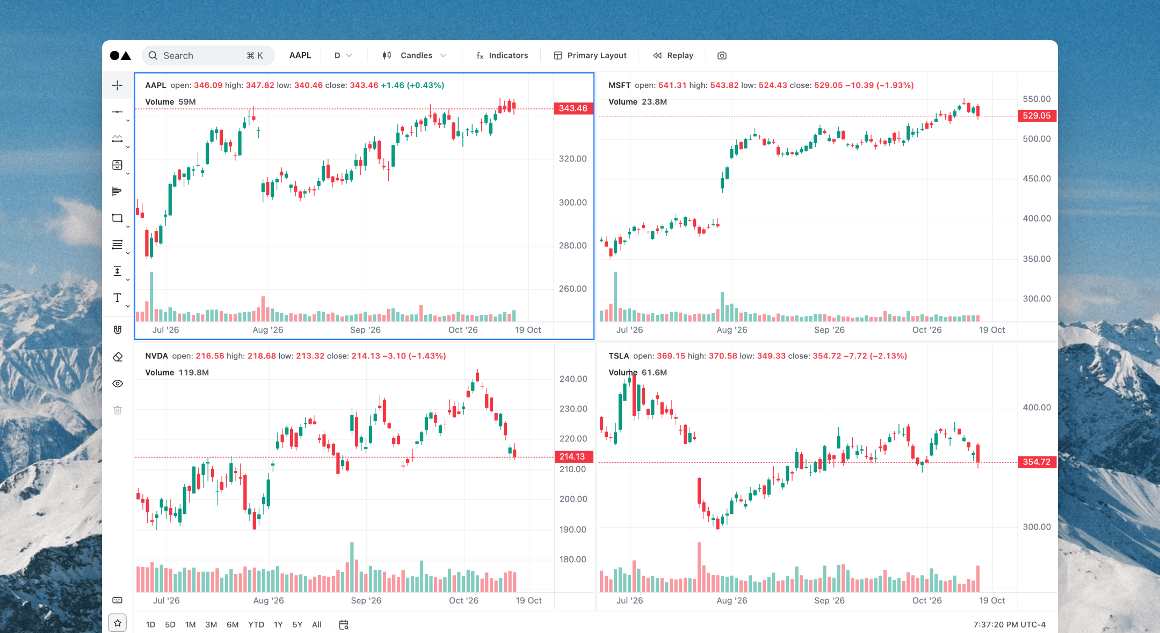
Task: Select the 6M time range
Action: point(233,624)
